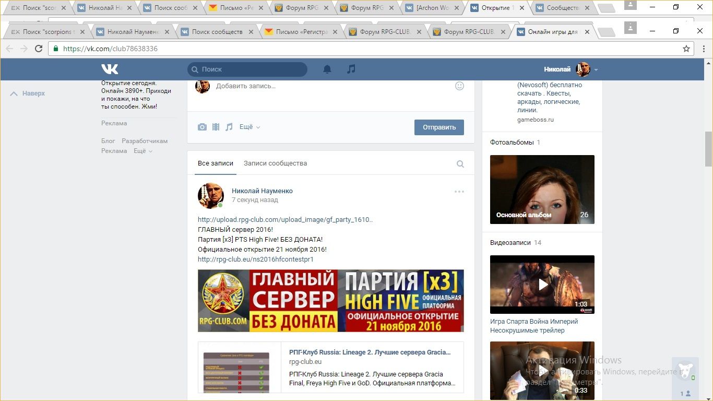Open the rpg-club.eu/ns2016hfcontestpr1 link
The image size is (713, 401).
pyautogui.click(x=256, y=260)
